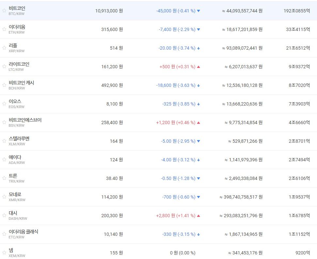Image resolution: width=317 pixels, height=259 pixels.
Task: Click the 0 원 (0.00 %) change
Action: pos(183,253)
